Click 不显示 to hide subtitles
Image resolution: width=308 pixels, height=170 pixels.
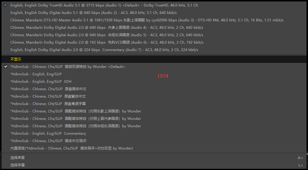[16, 59]
